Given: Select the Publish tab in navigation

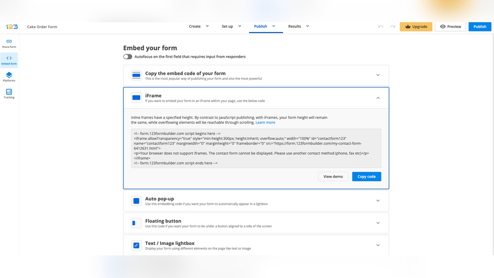Looking at the screenshot, I should click(260, 27).
